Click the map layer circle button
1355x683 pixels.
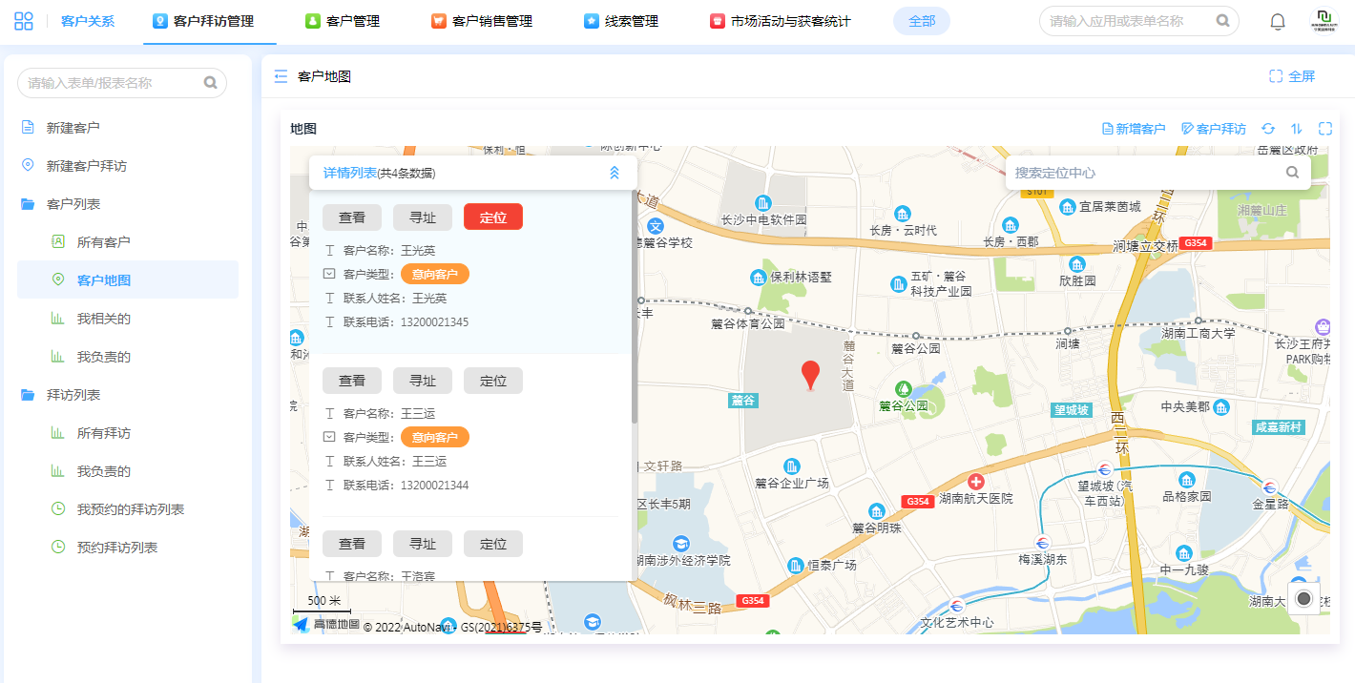click(x=1304, y=598)
